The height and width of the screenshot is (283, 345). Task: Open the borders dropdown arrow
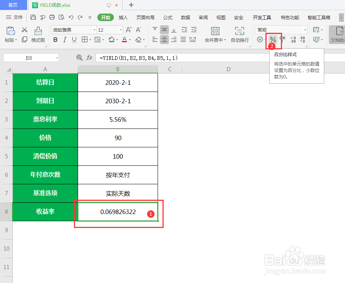tap(90, 40)
